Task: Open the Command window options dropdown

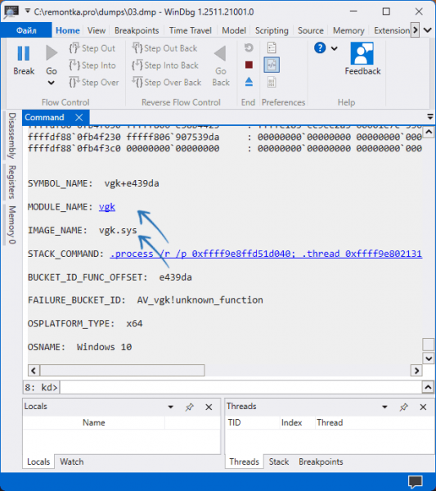Action: point(430,117)
